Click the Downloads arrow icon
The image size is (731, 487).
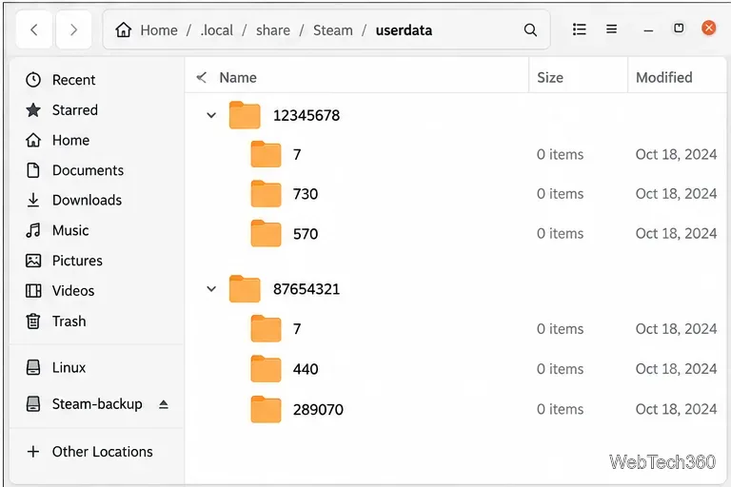(33, 200)
